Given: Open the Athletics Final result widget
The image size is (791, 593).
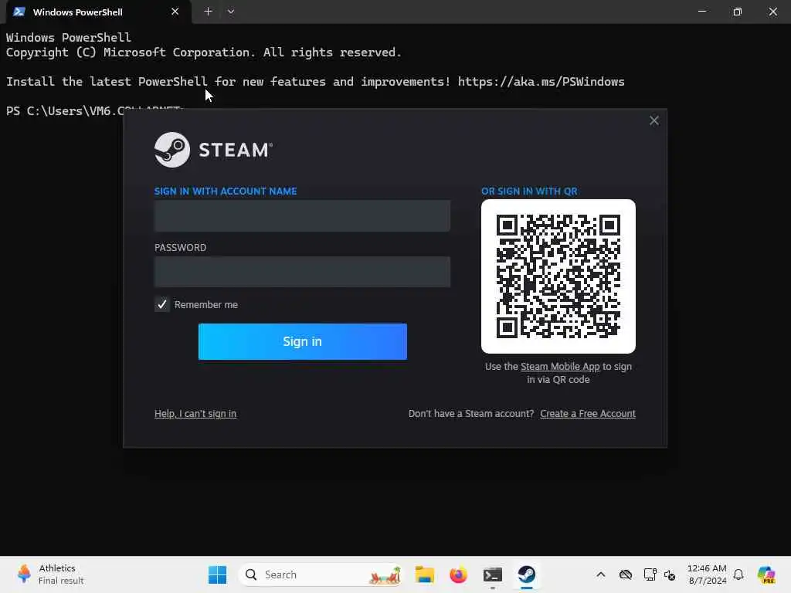Looking at the screenshot, I should tap(50, 574).
